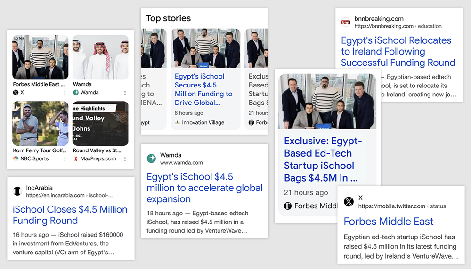
Task: Open the Round Valley highlights video thumbnail
Action: (x=100, y=124)
